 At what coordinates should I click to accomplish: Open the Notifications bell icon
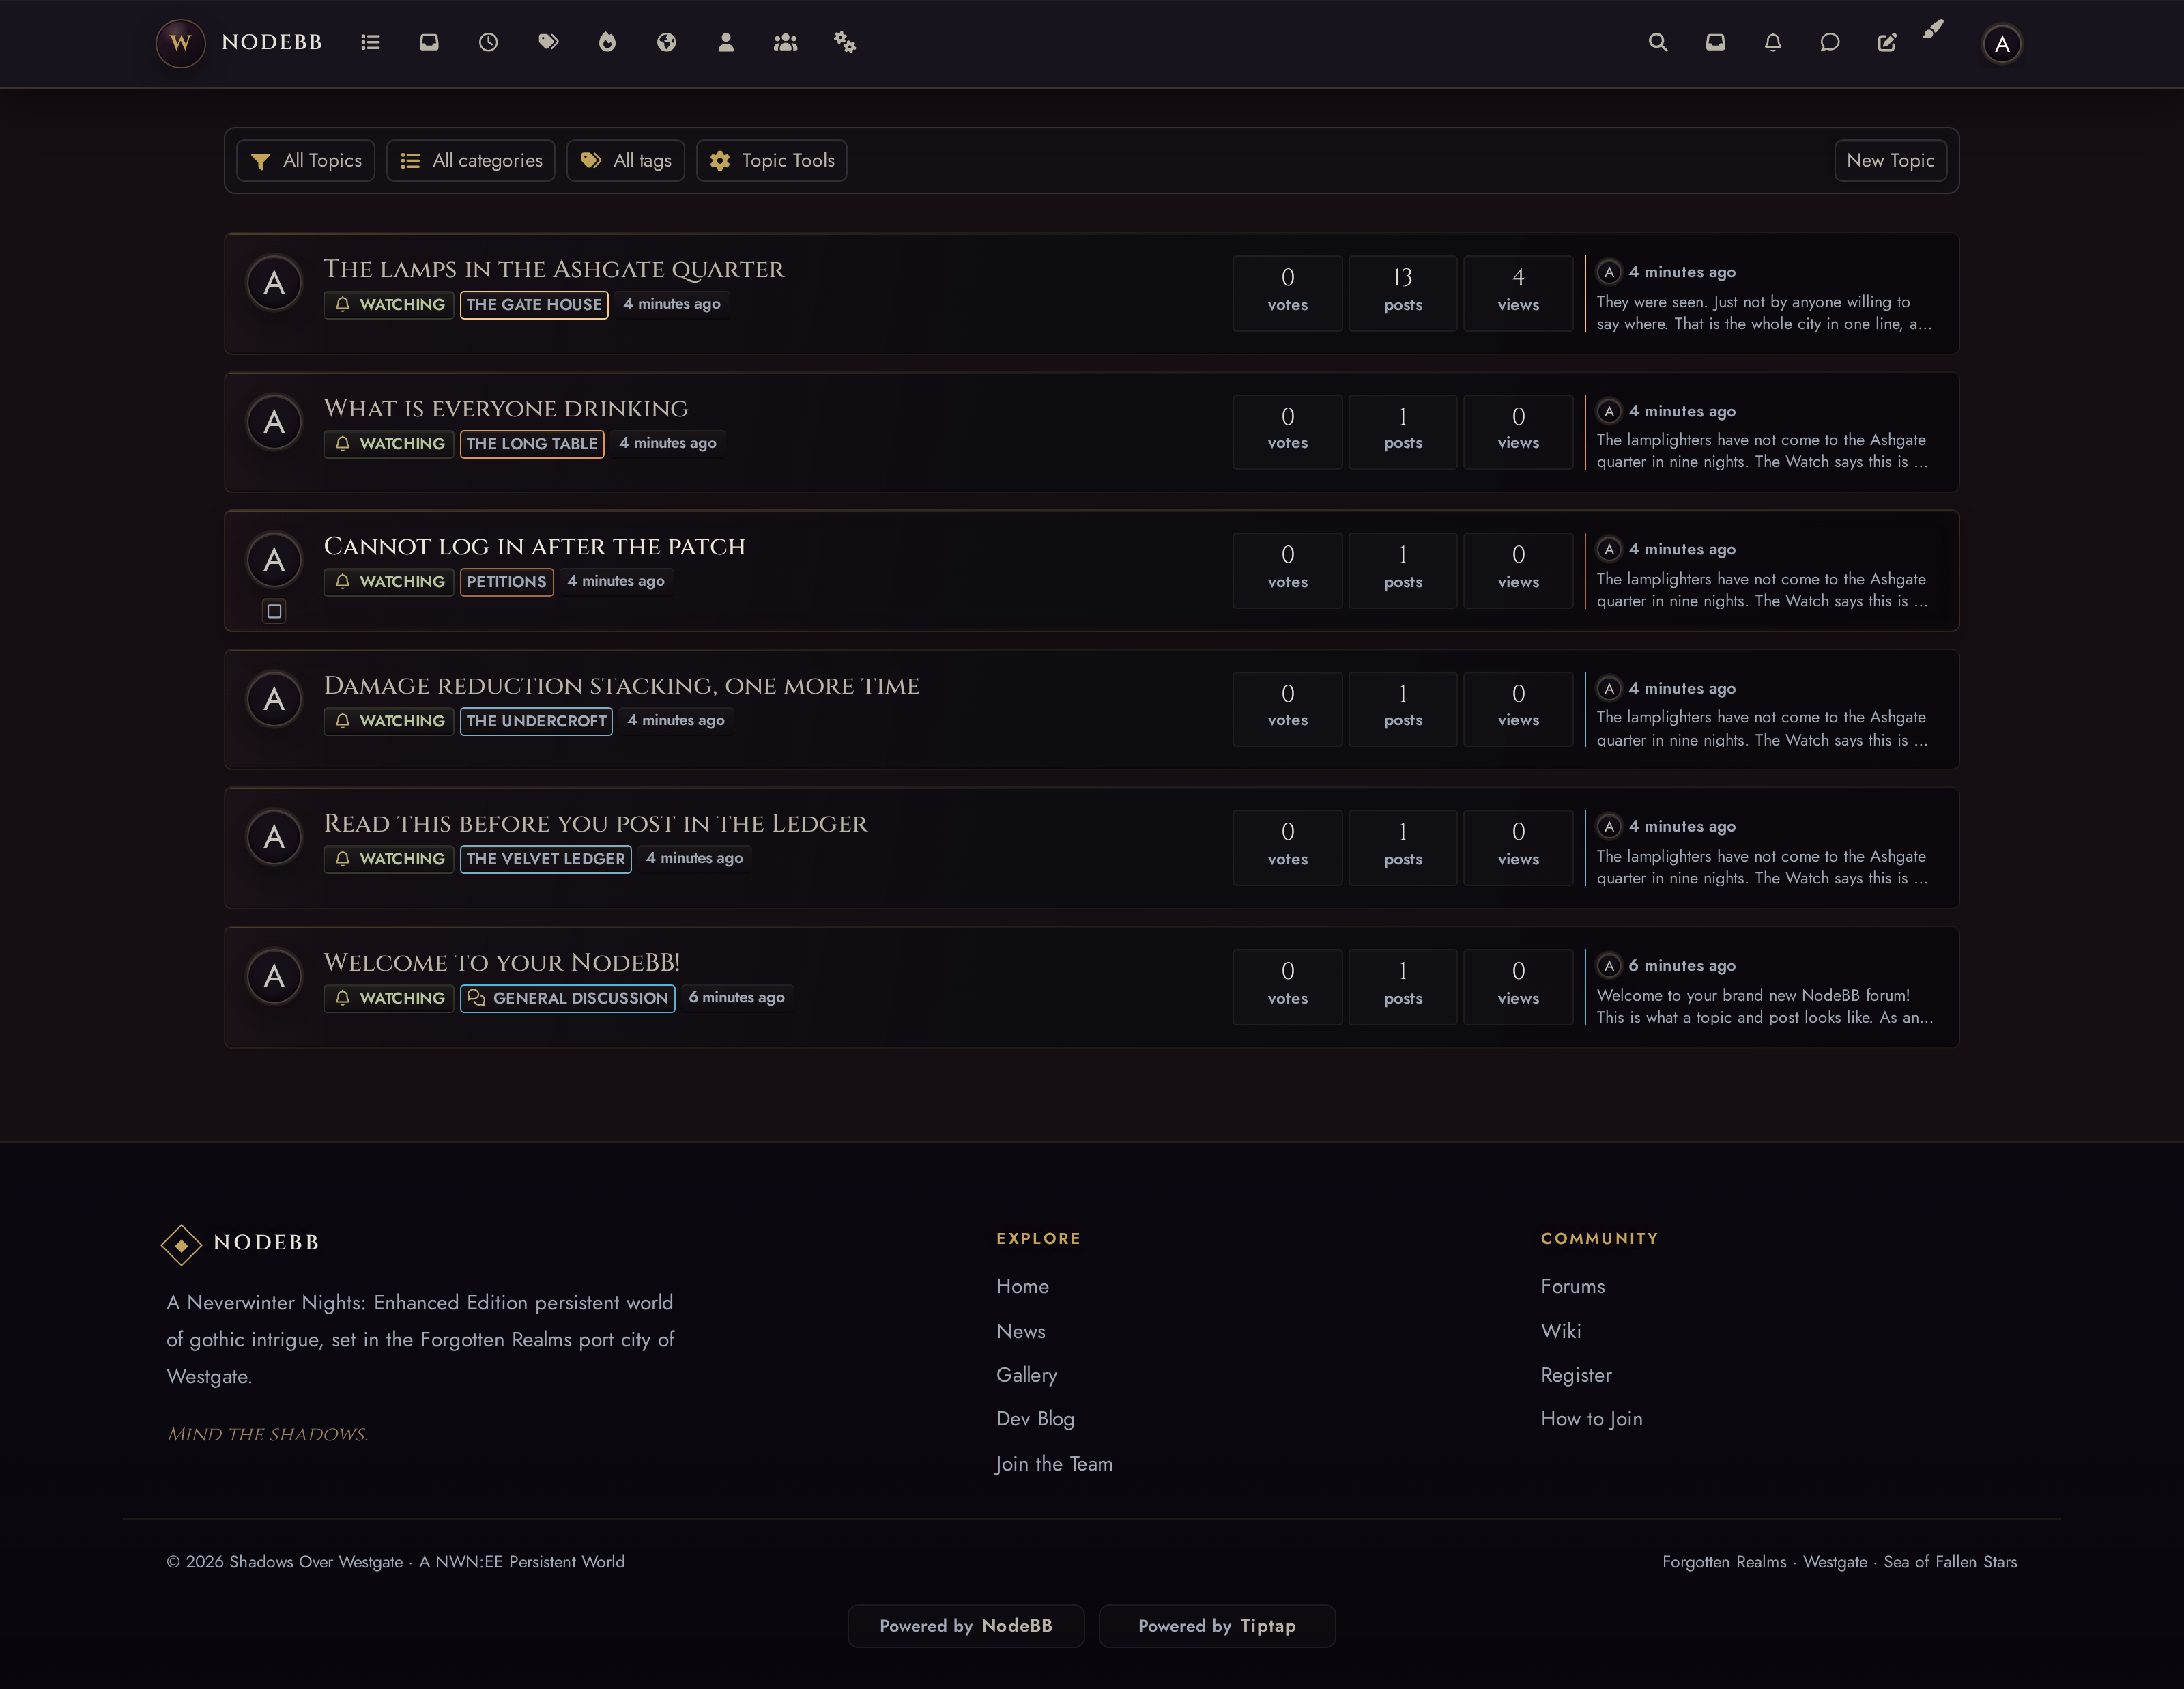point(1773,42)
